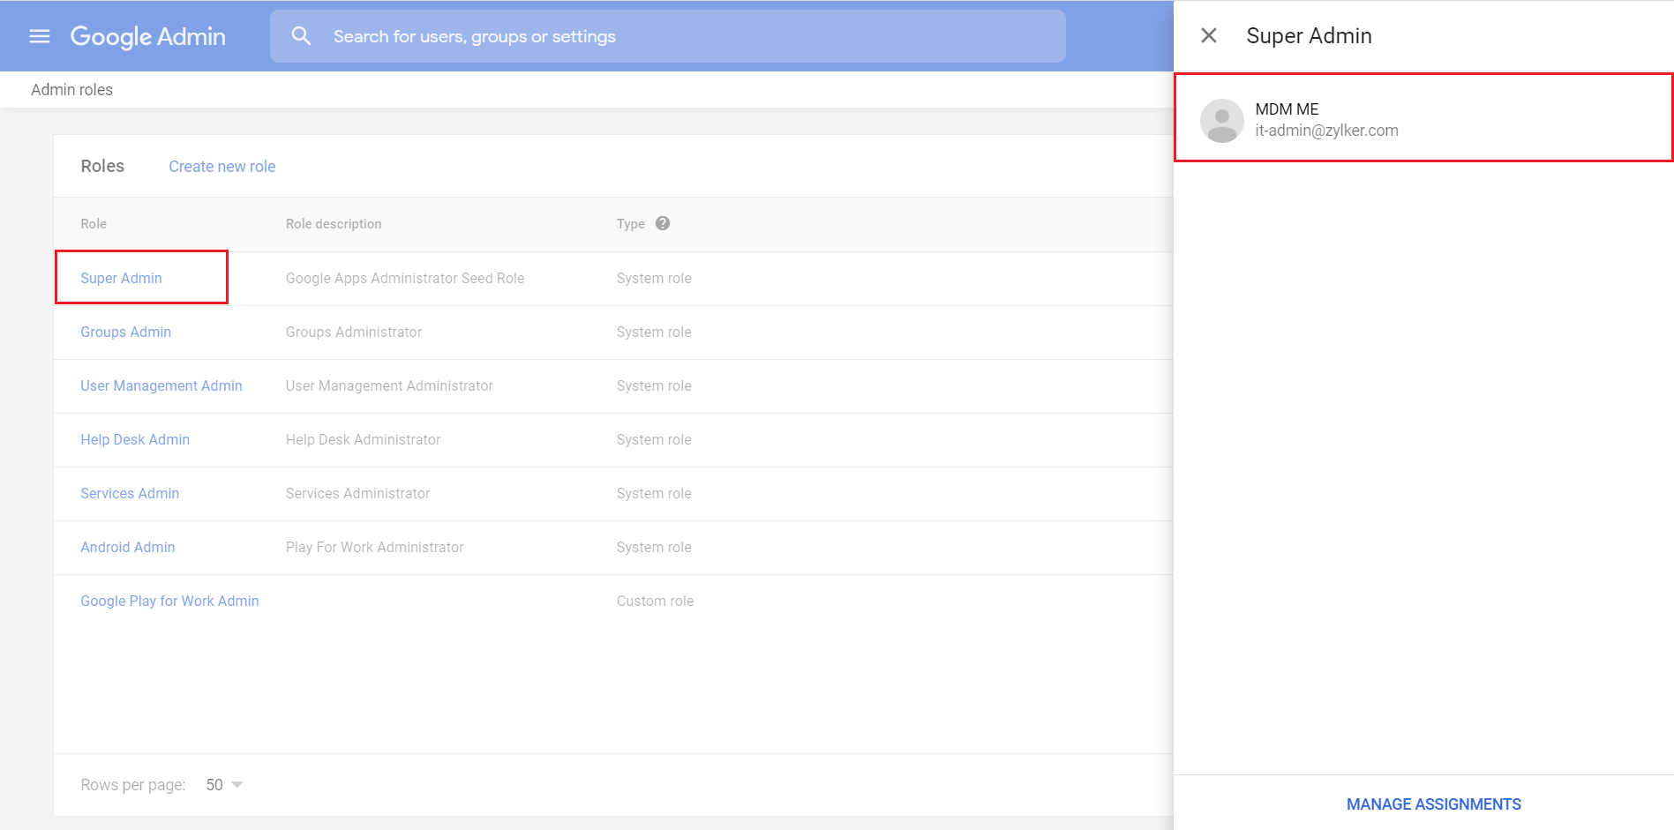
Task: Select the Services Admin role
Action: point(130,493)
